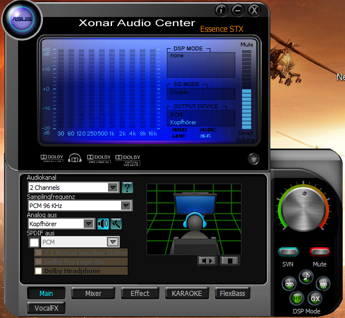Image resolution: width=345 pixels, height=318 pixels.
Task: Click the MUSIC mode label
Action: [x=208, y=130]
